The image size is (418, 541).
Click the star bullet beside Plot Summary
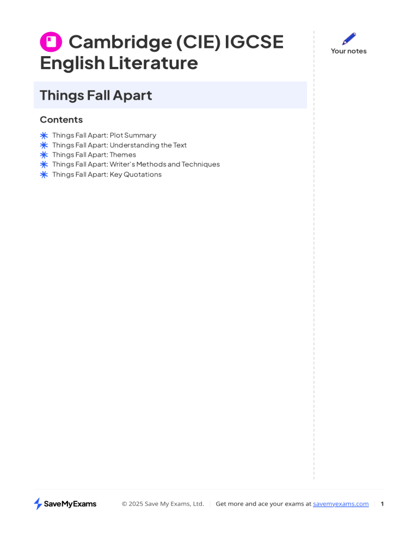coord(44,135)
